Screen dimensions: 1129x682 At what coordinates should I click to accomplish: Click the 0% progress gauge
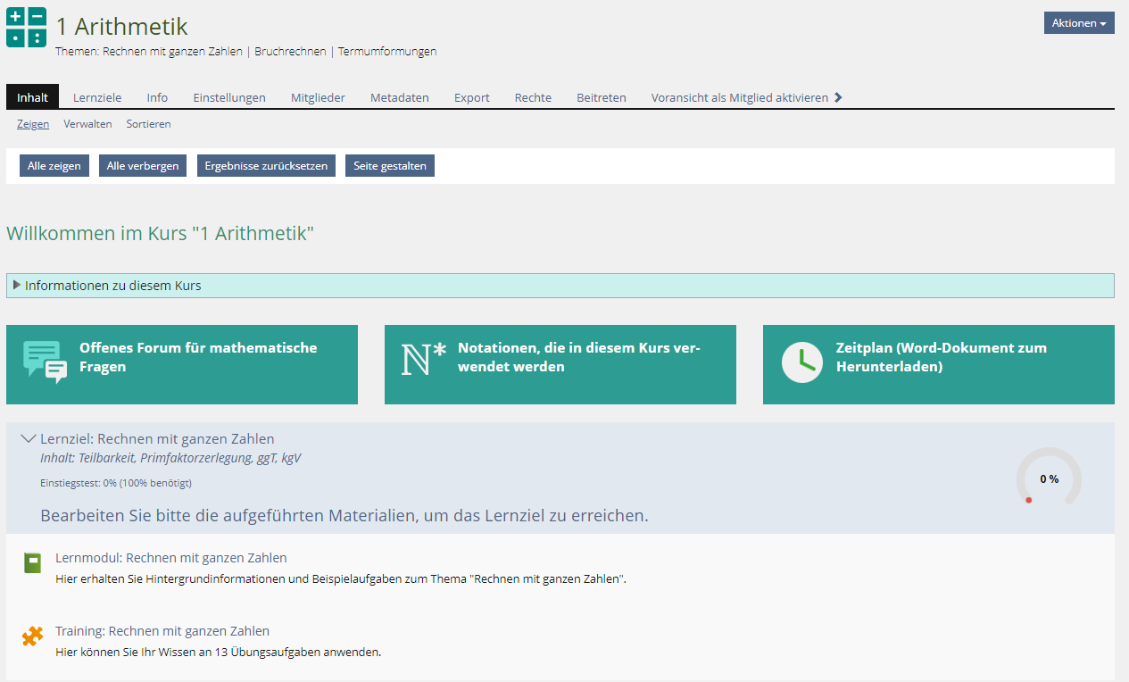(x=1049, y=478)
